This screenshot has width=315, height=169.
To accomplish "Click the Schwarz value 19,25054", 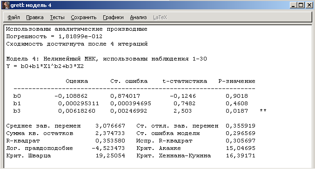I will click(x=110, y=156).
